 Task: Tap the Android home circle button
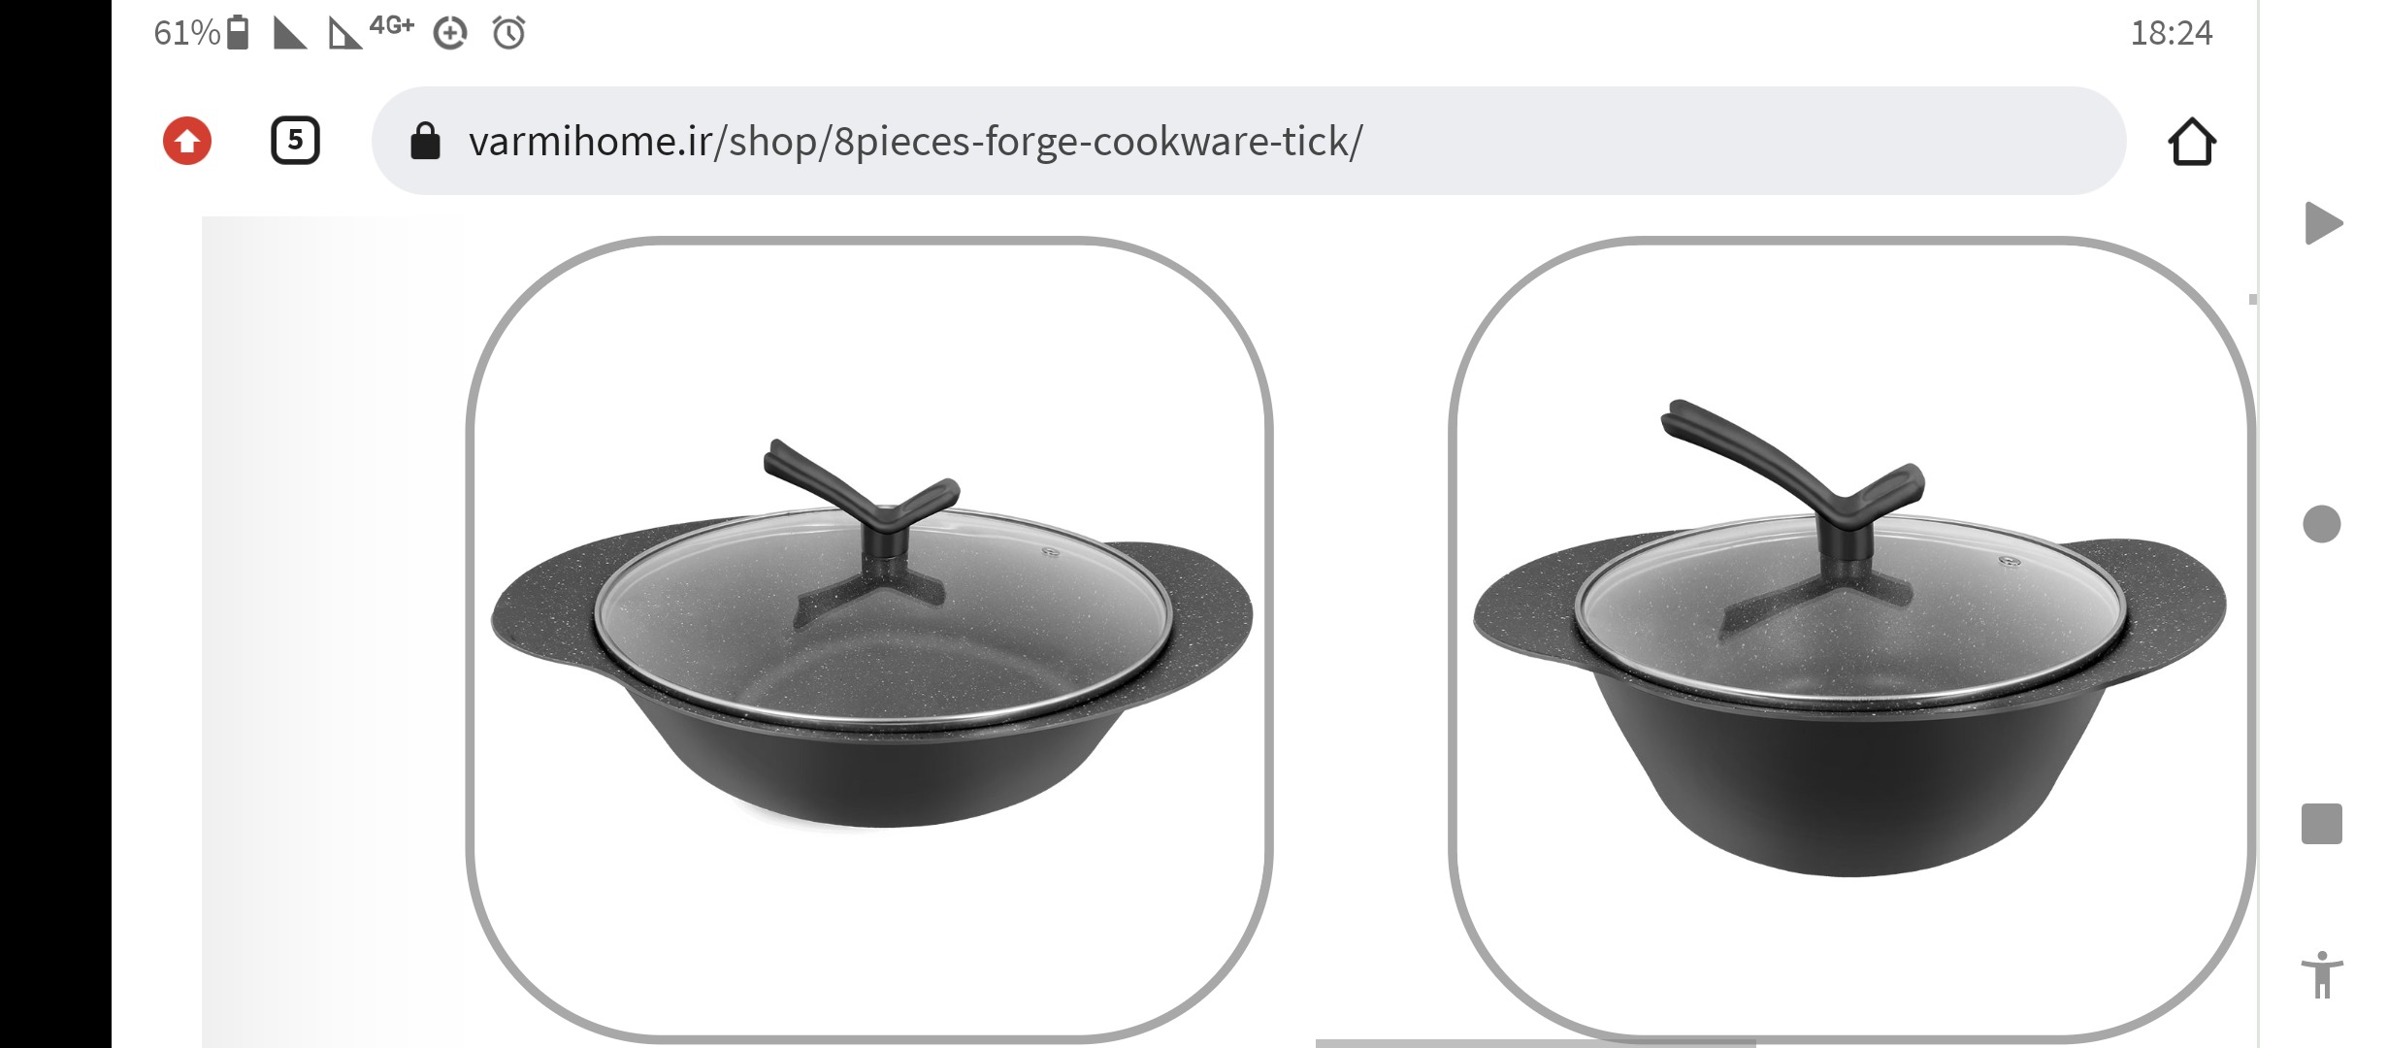(x=2321, y=524)
